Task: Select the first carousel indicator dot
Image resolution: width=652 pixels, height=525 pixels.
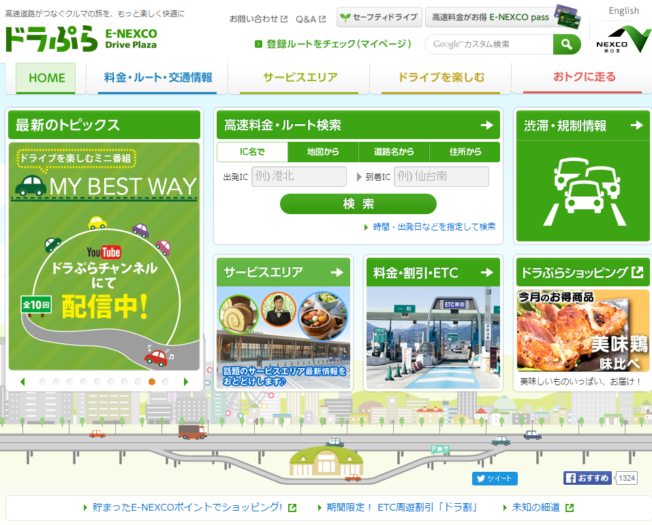Action: 42,382
